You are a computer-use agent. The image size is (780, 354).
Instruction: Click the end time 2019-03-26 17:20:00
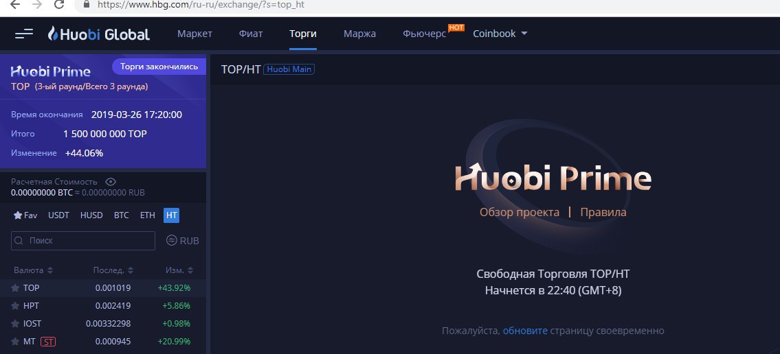(136, 115)
